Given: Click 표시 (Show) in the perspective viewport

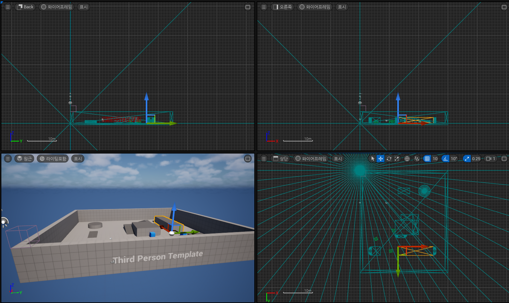Looking at the screenshot, I should (x=78, y=159).
